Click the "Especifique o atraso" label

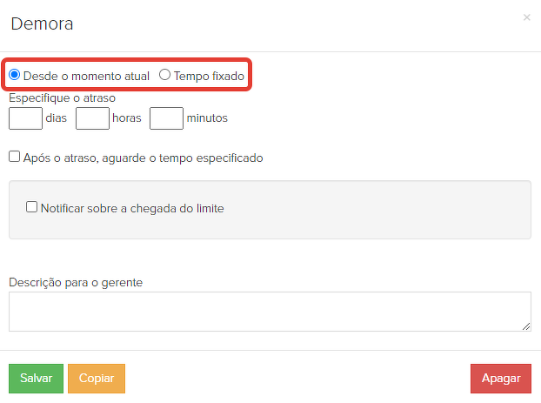pos(62,98)
